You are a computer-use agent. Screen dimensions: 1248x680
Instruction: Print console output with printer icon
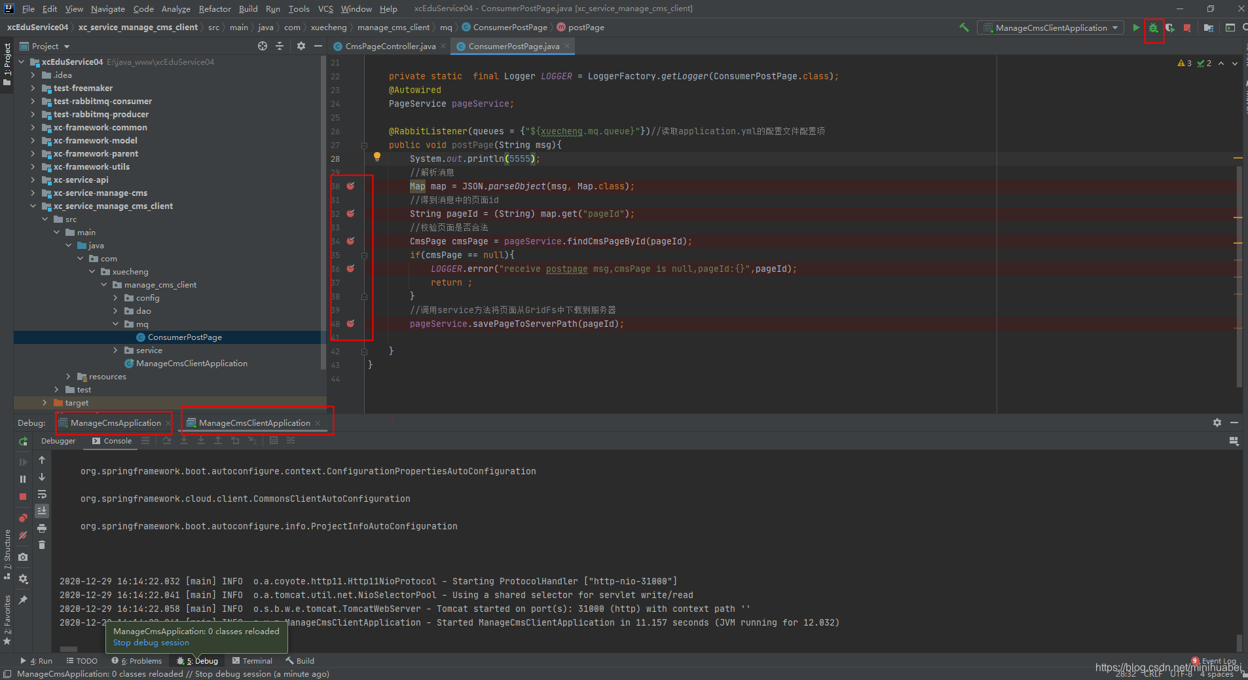click(42, 528)
